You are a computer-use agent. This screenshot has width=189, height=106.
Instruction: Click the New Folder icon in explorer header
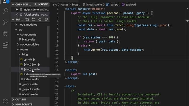tap(33, 19)
